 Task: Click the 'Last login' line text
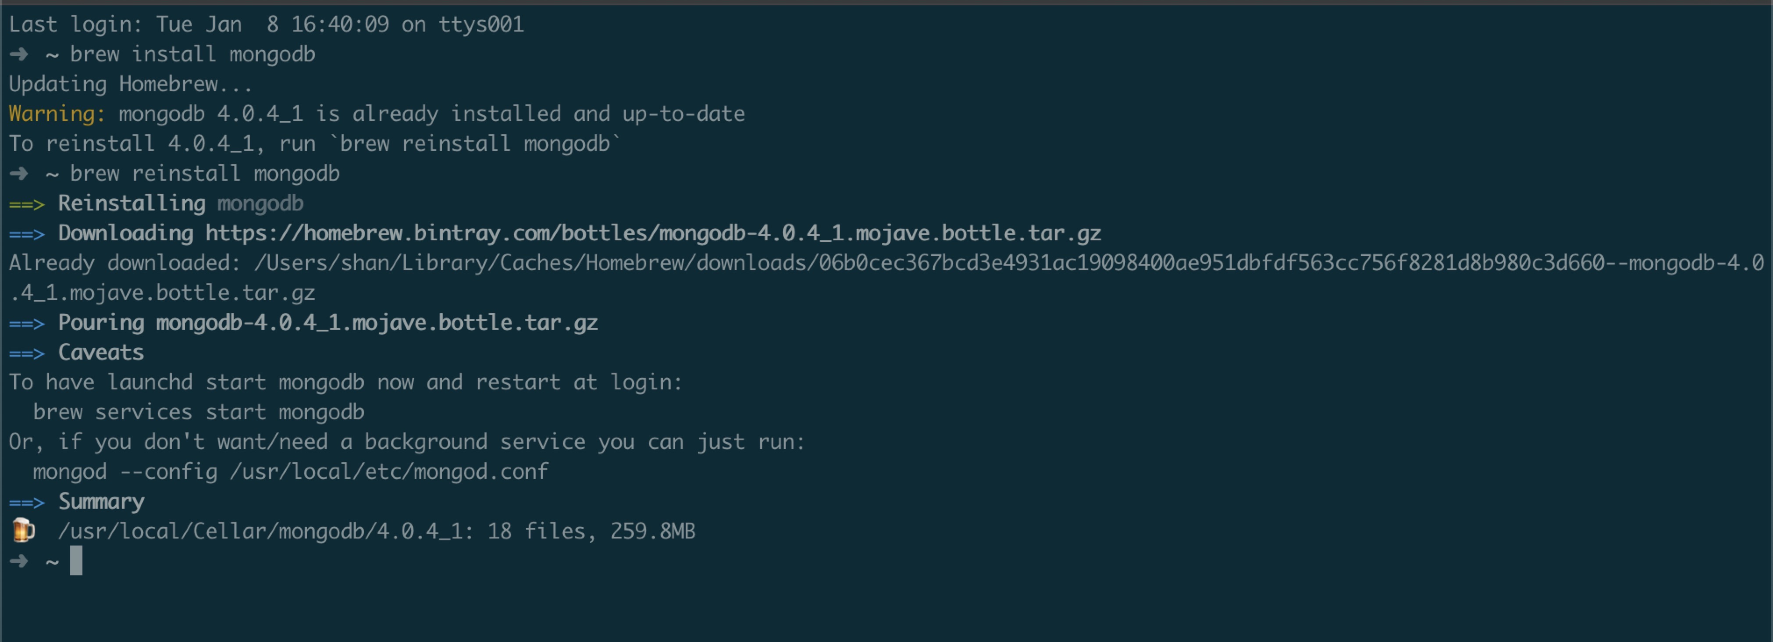coord(267,24)
